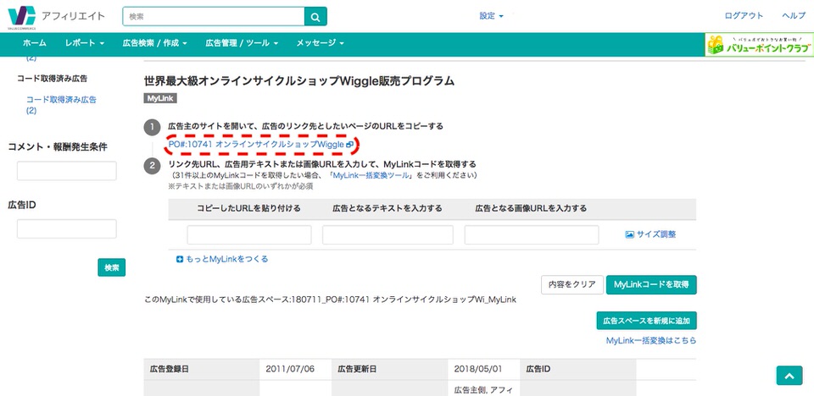The width and height of the screenshot is (814, 396).
Task: Click the plus icon before もっとMyLinkをつくる
Action: point(180,259)
